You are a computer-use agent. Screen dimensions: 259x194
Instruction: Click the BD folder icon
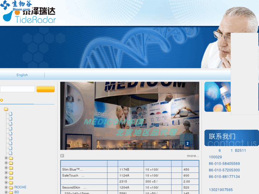tap(11, 192)
